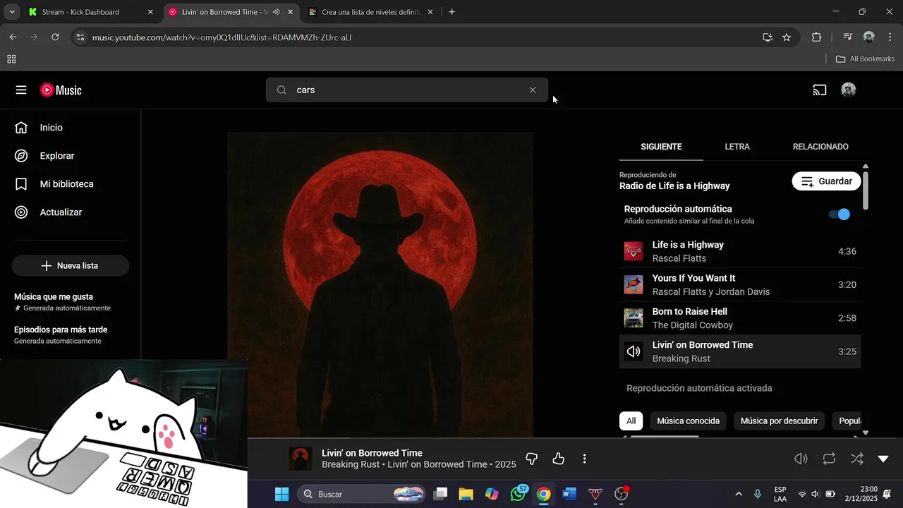Click the player bar album thumbnail

pos(301,459)
